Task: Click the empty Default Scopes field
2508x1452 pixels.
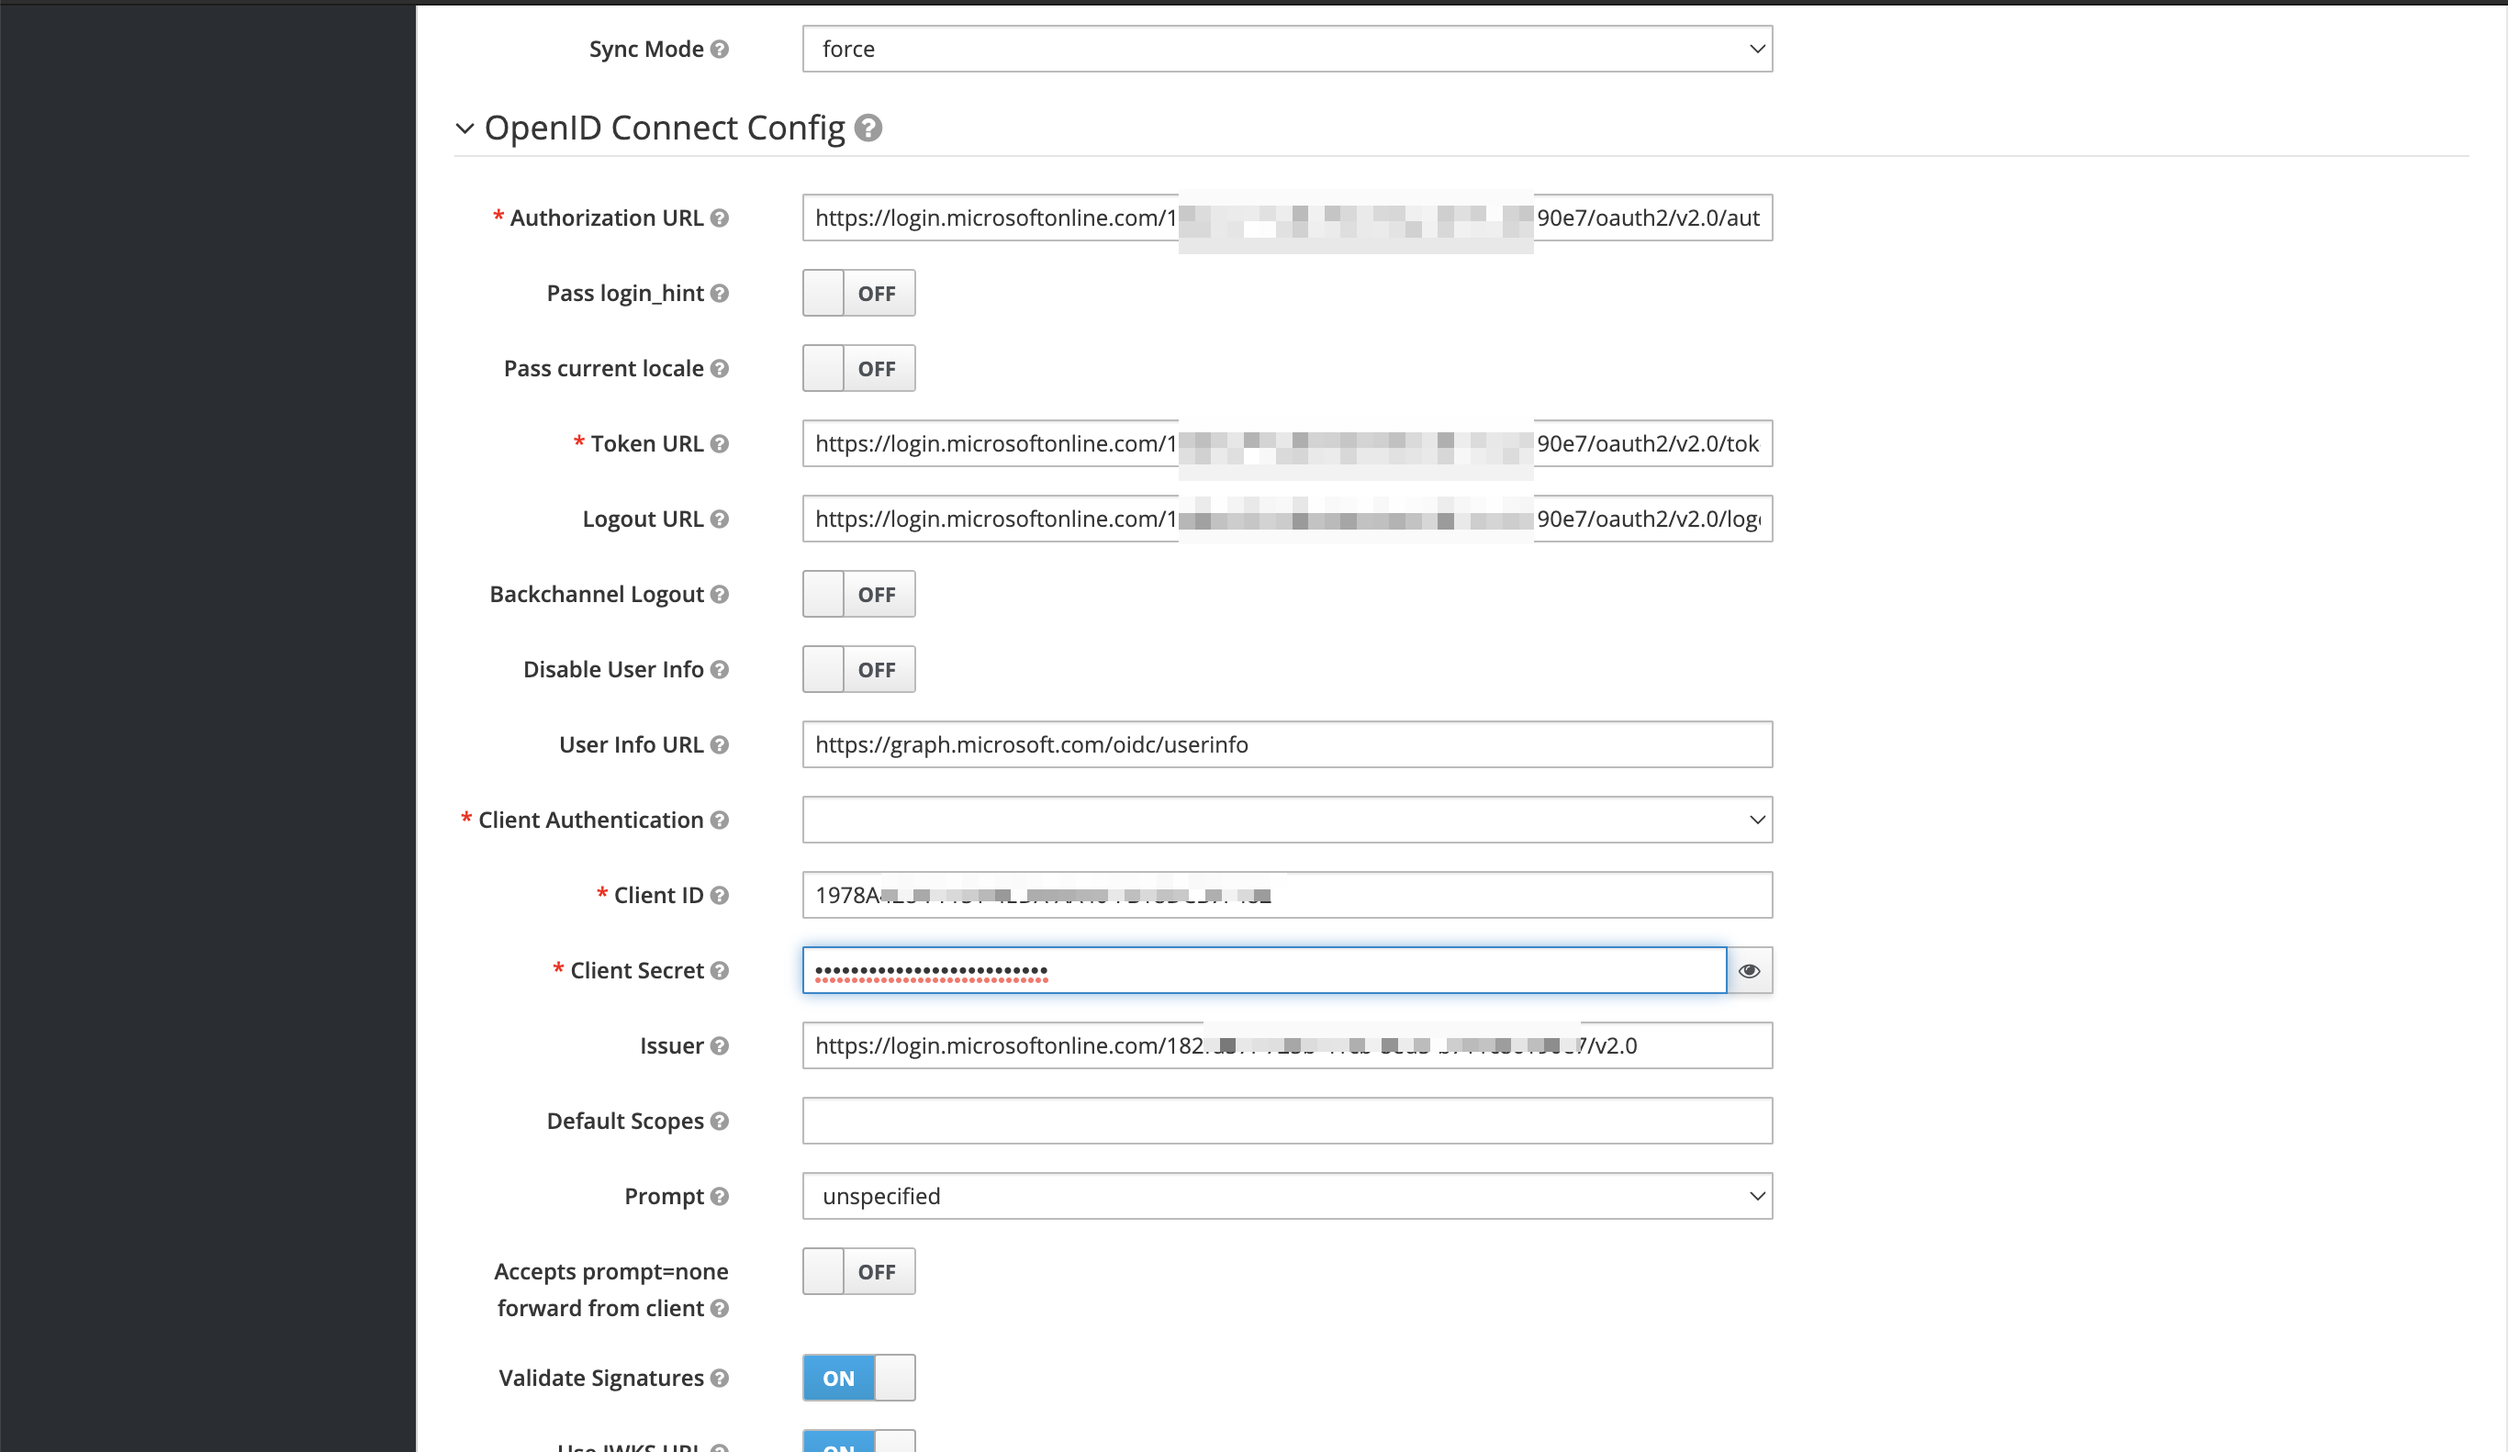Action: 1287,1122
